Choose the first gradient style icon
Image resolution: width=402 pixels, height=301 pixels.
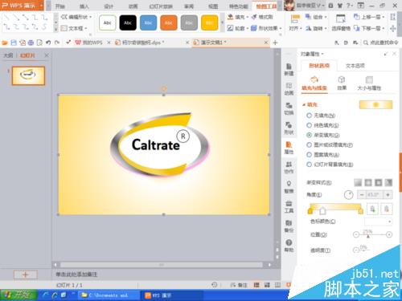pyautogui.click(x=358, y=182)
